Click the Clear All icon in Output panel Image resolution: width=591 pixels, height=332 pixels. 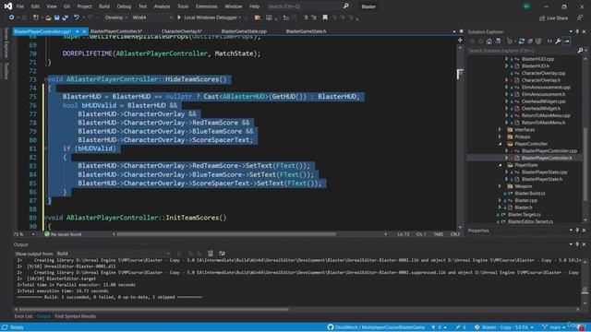pyautogui.click(x=211, y=254)
